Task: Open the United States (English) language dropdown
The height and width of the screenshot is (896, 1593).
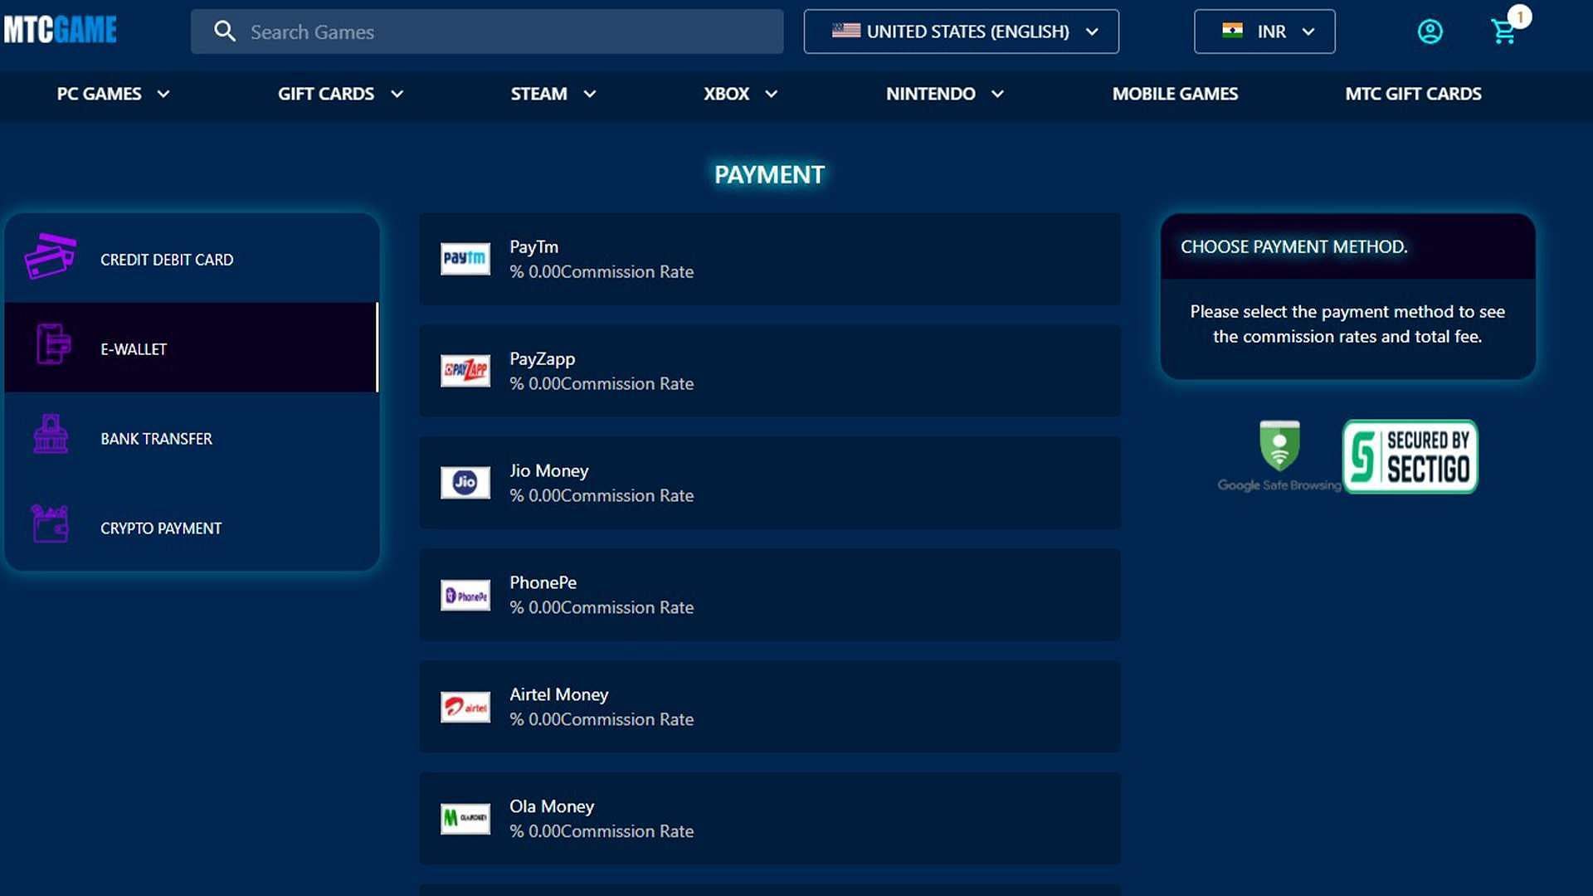Action: click(x=961, y=32)
